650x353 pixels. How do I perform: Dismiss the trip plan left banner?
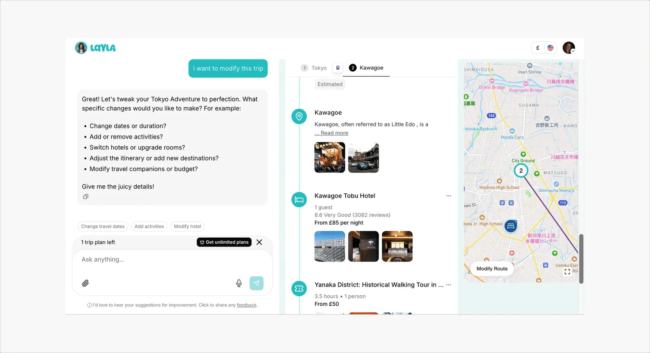click(x=259, y=242)
